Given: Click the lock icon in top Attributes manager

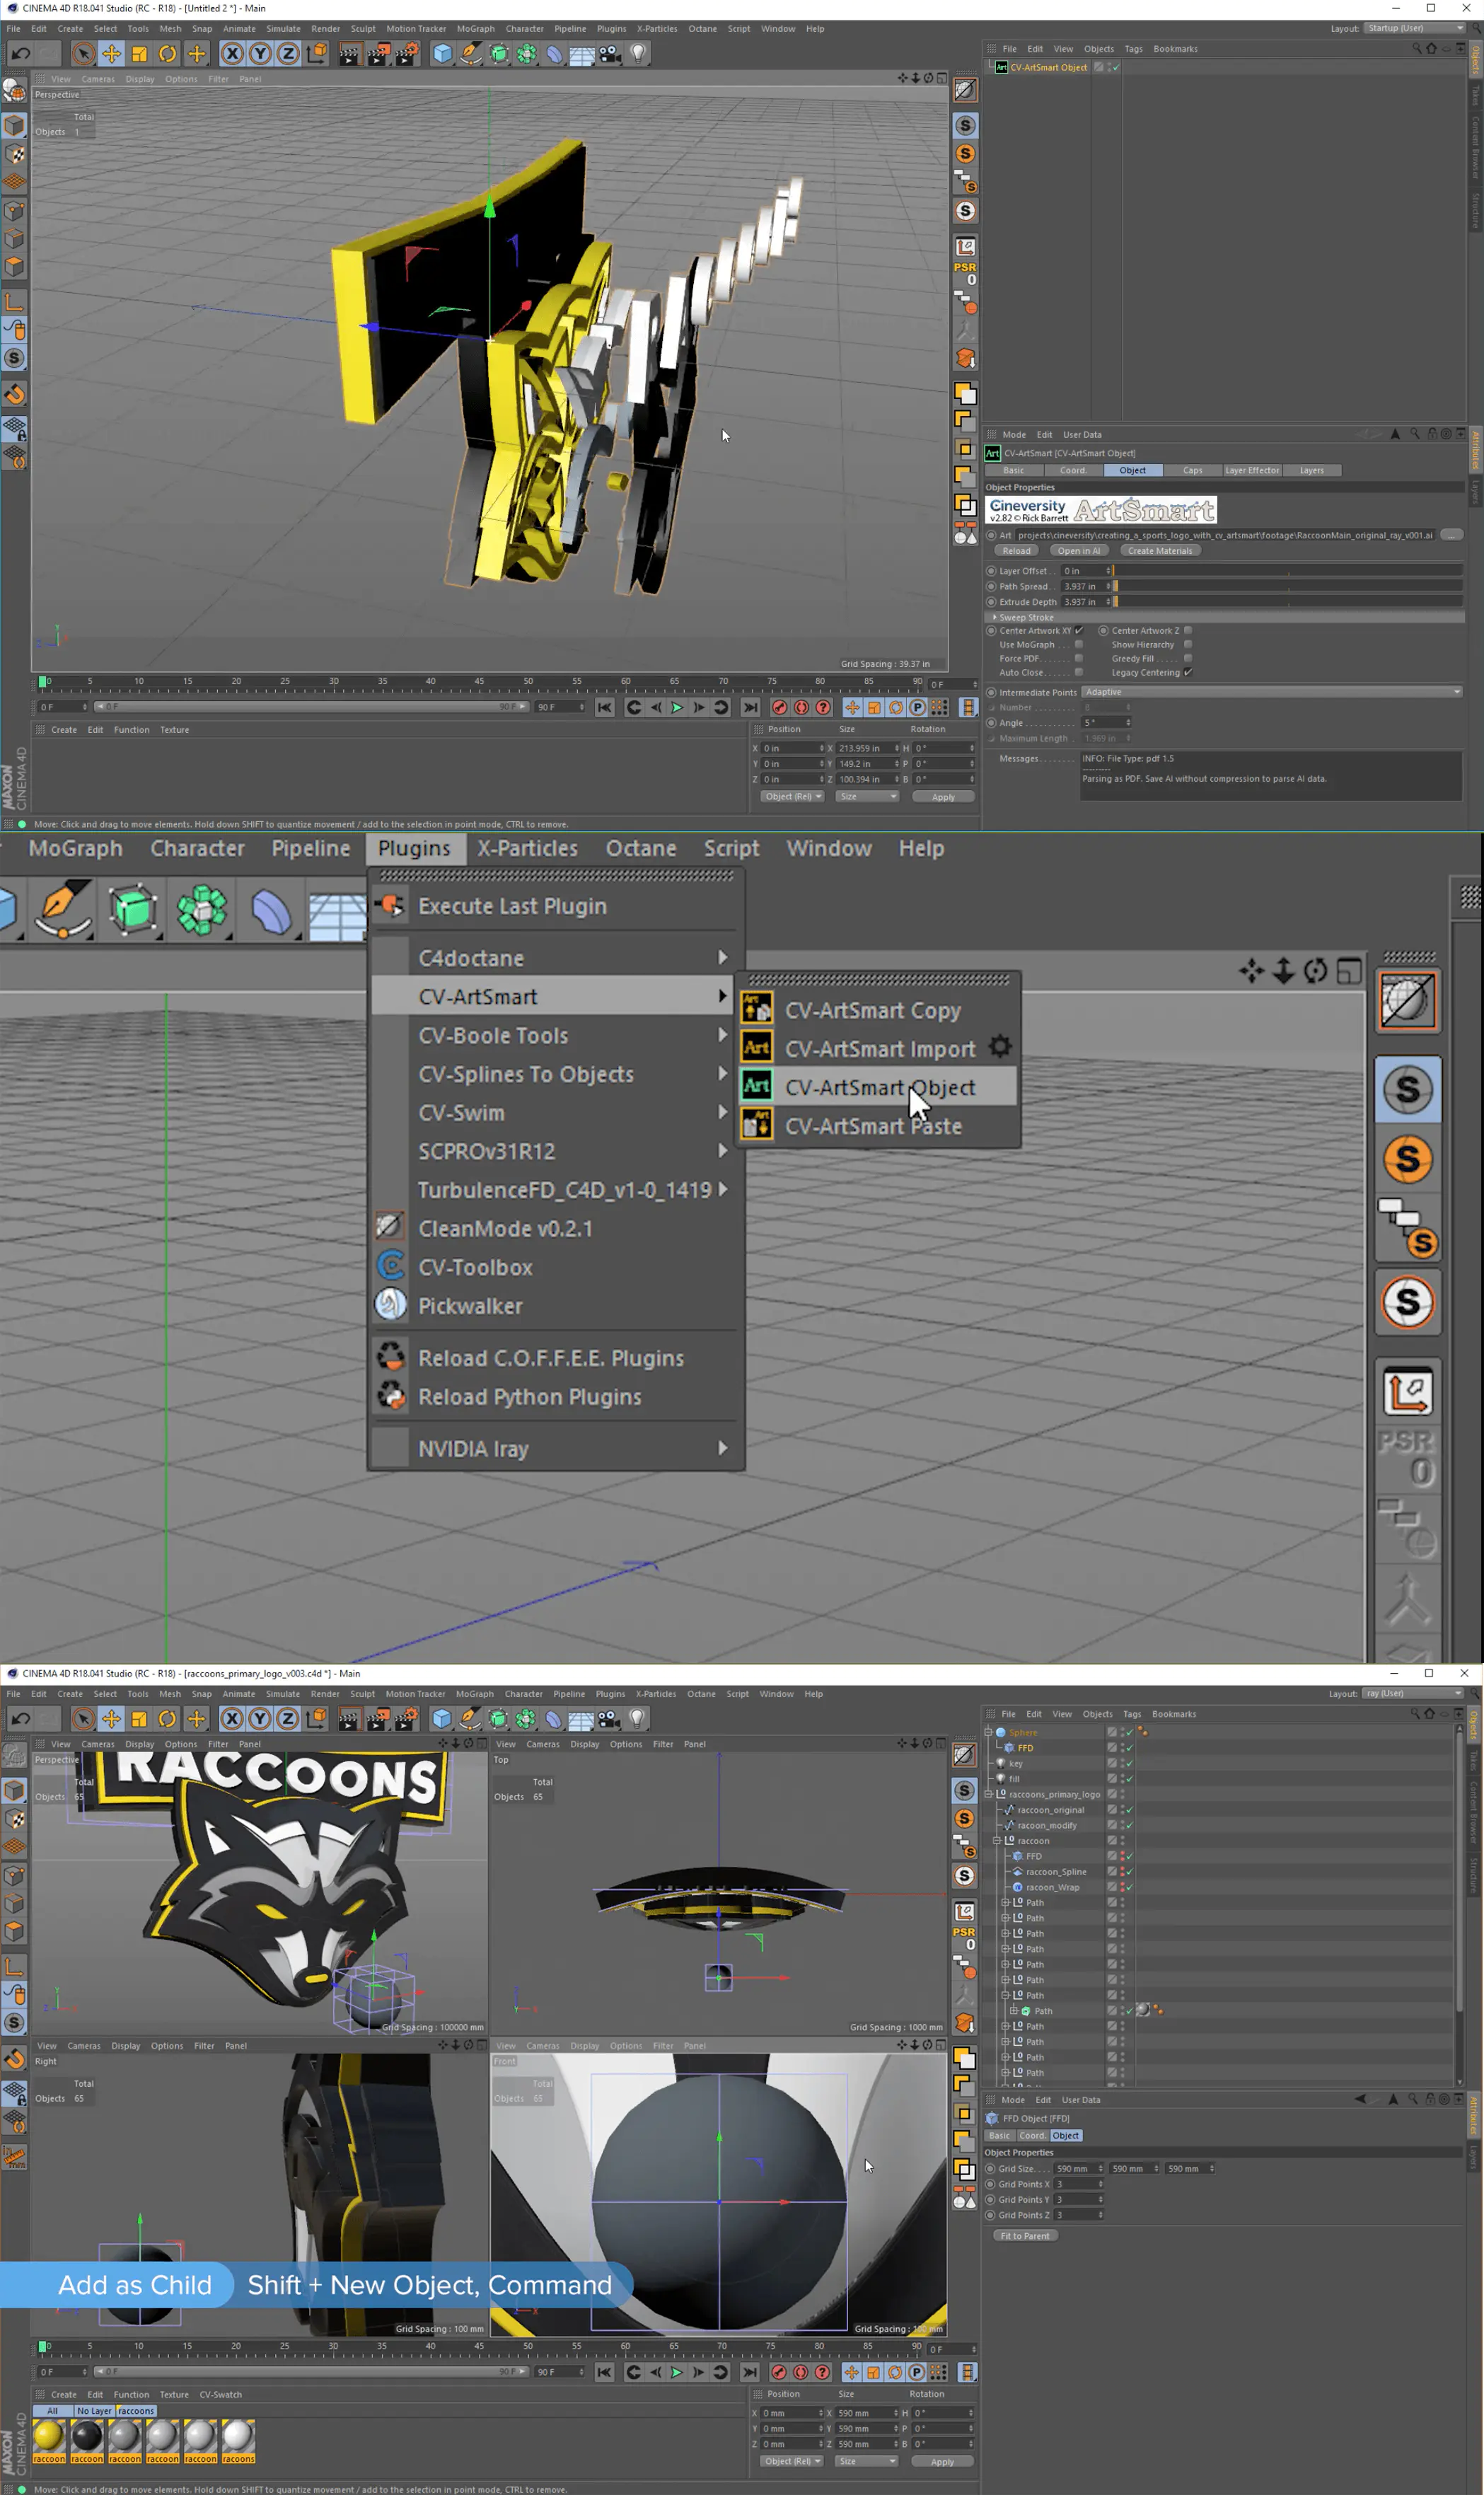Looking at the screenshot, I should click(1431, 434).
